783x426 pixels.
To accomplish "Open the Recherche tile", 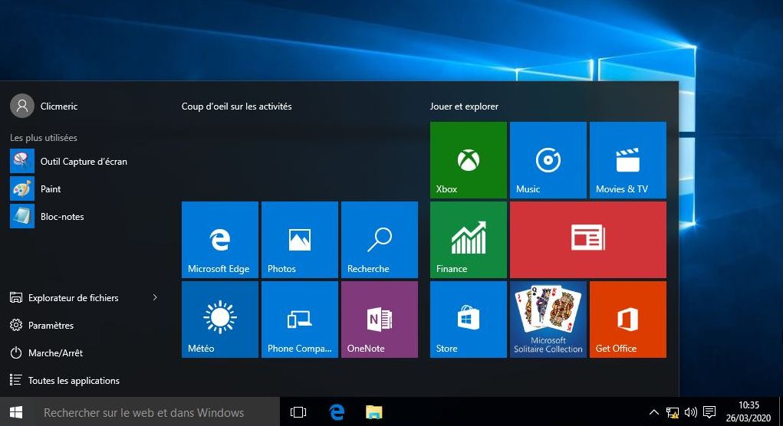I will coord(380,240).
